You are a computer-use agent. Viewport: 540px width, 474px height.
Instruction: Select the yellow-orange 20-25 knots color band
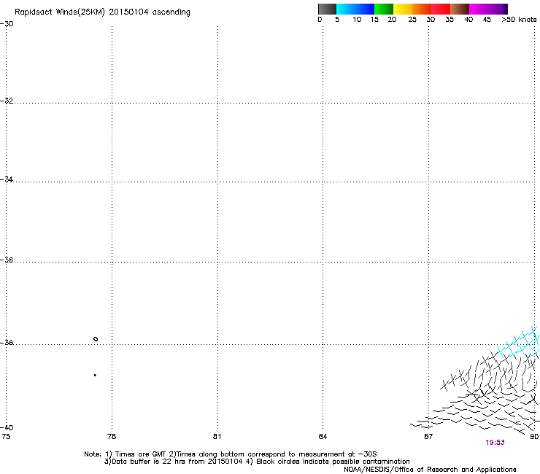[403, 9]
